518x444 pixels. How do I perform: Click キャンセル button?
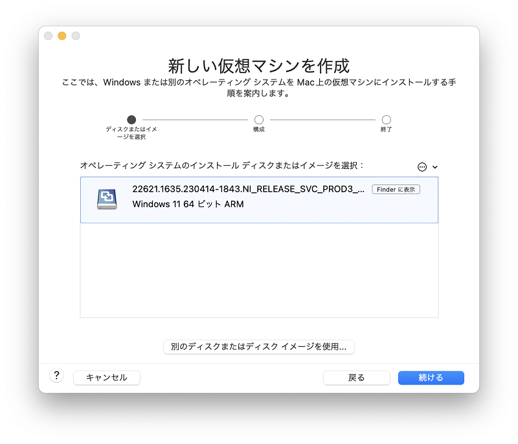107,377
